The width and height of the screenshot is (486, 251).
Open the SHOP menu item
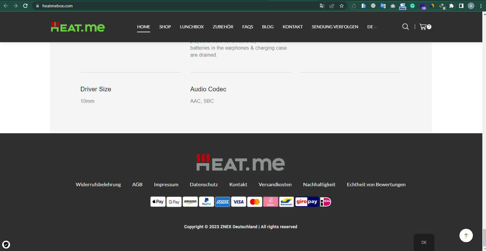pos(165,27)
